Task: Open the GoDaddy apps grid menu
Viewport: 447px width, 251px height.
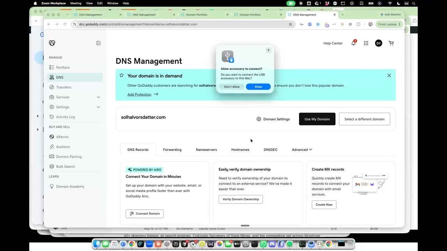Action: click(x=366, y=43)
